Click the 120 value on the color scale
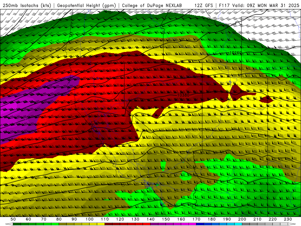The image size is (301, 226). pos(120,219)
